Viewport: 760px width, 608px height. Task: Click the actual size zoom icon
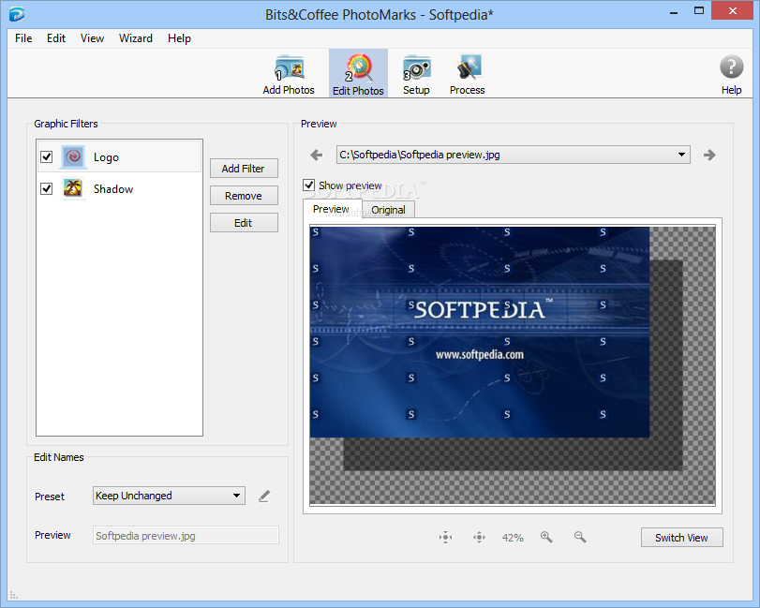click(x=480, y=537)
